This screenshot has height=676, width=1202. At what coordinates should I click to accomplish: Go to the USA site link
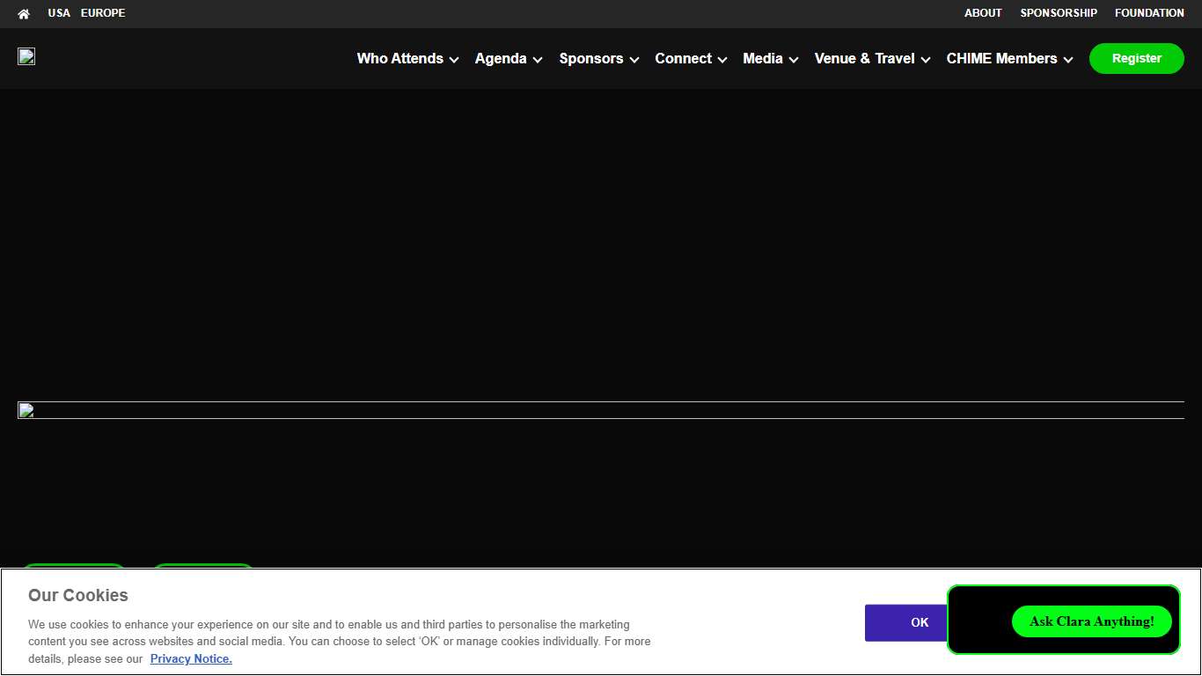59,13
